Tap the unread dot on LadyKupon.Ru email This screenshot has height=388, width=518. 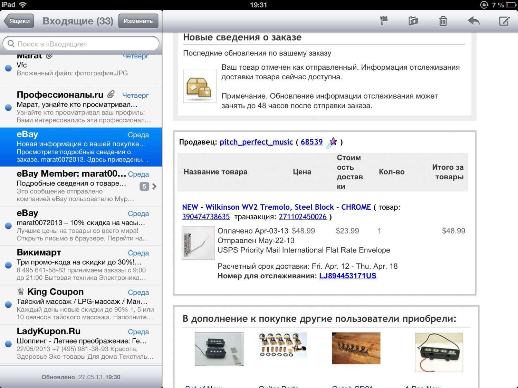pyautogui.click(x=9, y=344)
